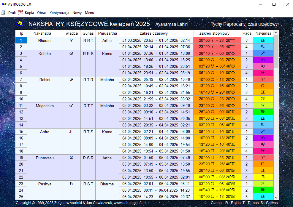Select the Sun symbol for Krittika
The height and width of the screenshot is (207, 293).
tap(71, 54)
